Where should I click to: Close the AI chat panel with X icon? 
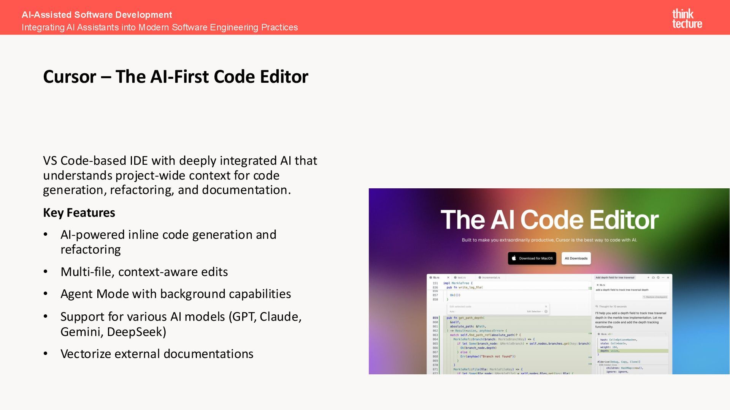tap(668, 278)
